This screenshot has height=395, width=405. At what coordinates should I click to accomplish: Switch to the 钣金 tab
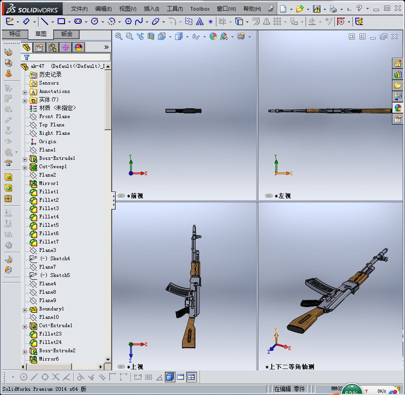(66, 34)
